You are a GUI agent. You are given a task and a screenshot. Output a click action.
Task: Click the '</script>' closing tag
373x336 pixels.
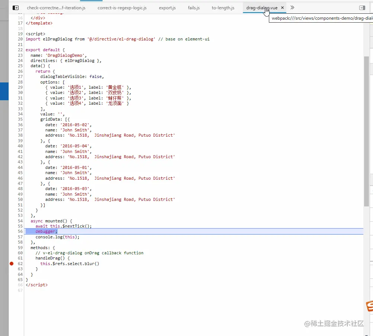[37, 285]
